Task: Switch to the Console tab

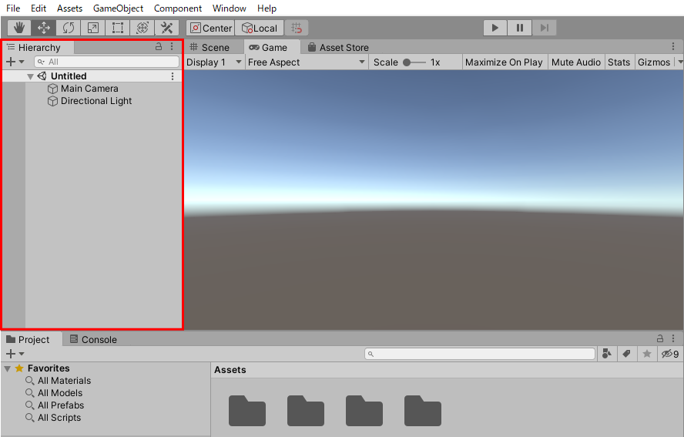Action: (x=93, y=339)
